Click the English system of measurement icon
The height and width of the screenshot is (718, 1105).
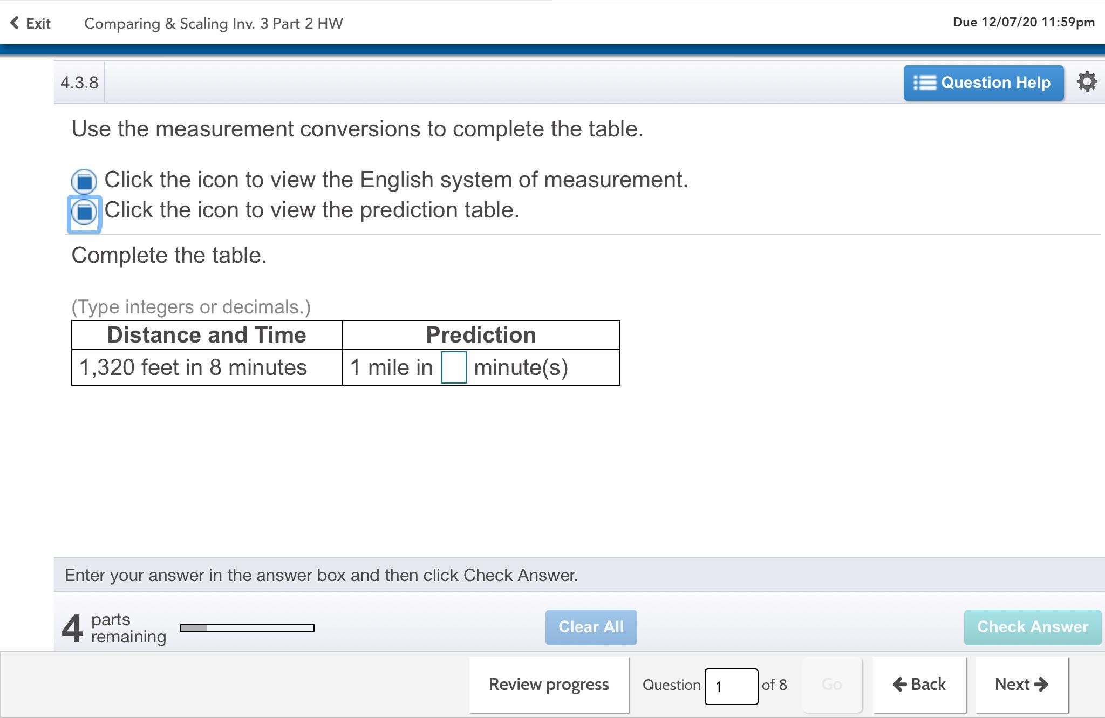[x=84, y=181]
